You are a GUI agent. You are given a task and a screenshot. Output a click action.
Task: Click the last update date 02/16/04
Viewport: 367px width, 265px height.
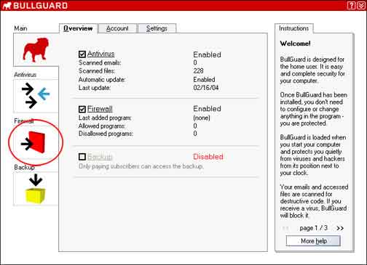tap(206, 88)
